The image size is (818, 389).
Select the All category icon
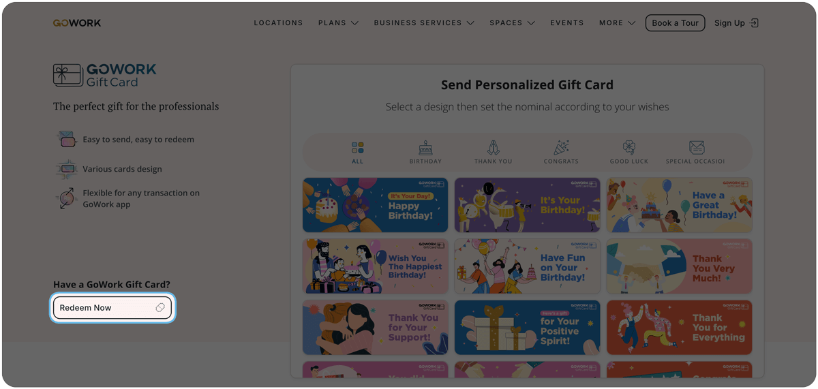click(358, 148)
